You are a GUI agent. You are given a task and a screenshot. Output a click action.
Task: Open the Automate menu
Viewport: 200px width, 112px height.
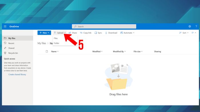coord(127,33)
